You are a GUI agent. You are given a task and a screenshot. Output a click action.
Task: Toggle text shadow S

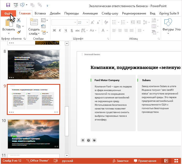[x=72, y=30]
